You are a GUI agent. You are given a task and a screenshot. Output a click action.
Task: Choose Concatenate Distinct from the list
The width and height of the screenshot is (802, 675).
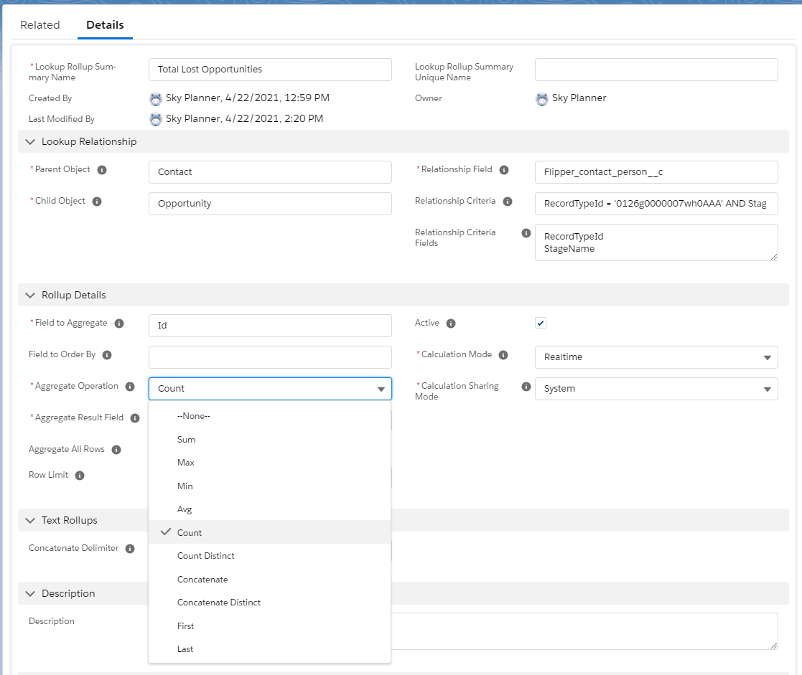click(x=269, y=603)
